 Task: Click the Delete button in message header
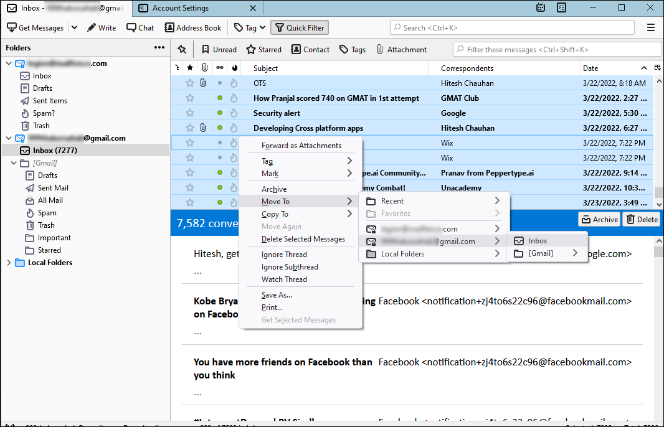tap(642, 219)
